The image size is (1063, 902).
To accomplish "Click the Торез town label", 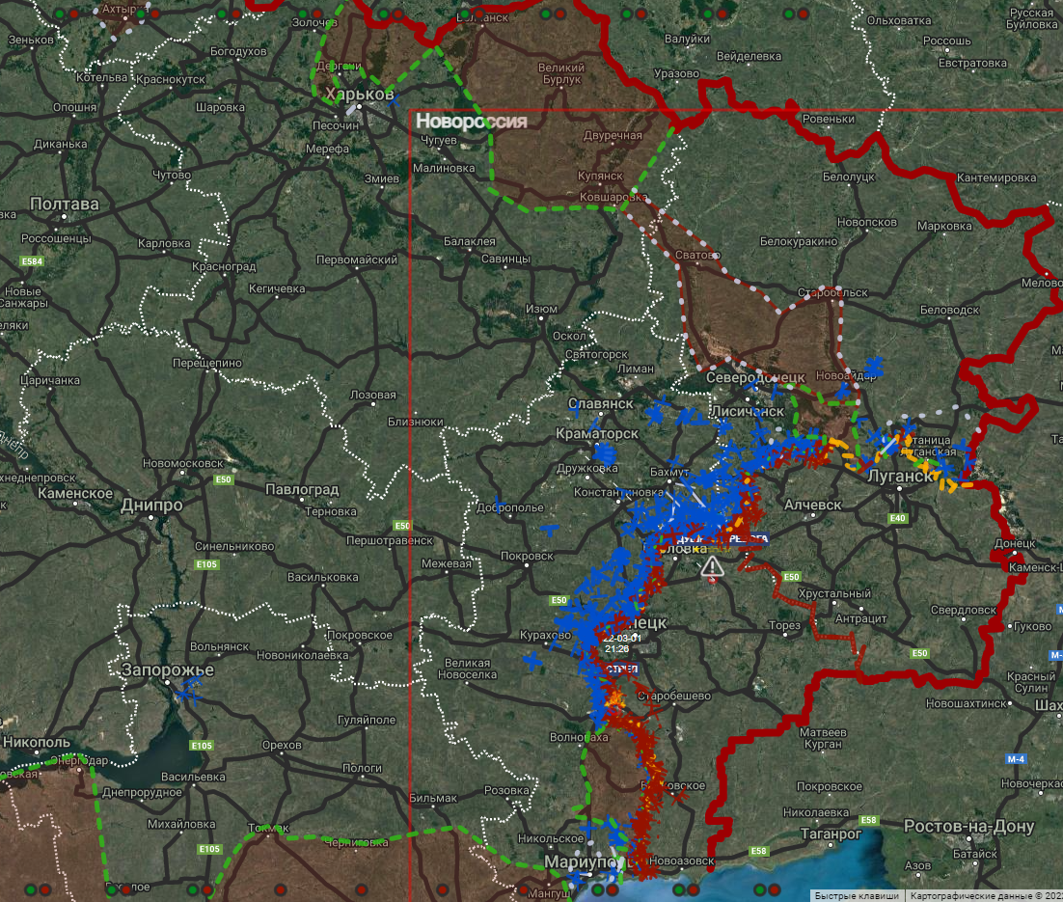I will [x=784, y=624].
